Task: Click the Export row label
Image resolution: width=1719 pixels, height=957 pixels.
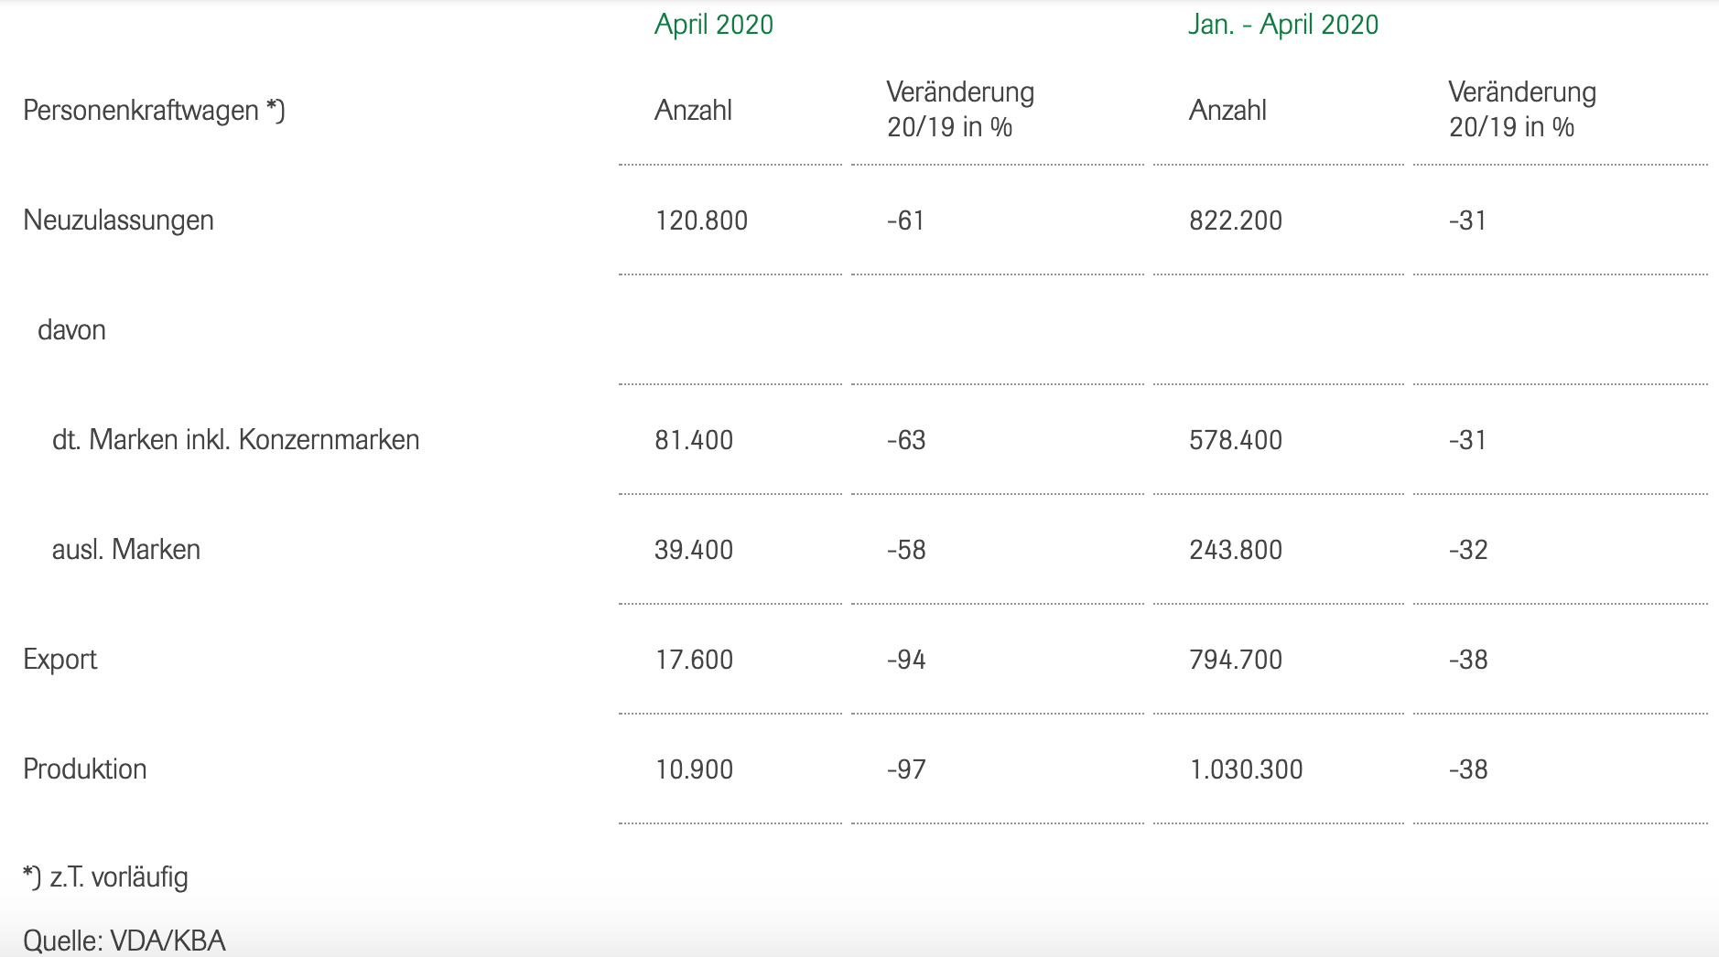Action: 60,660
